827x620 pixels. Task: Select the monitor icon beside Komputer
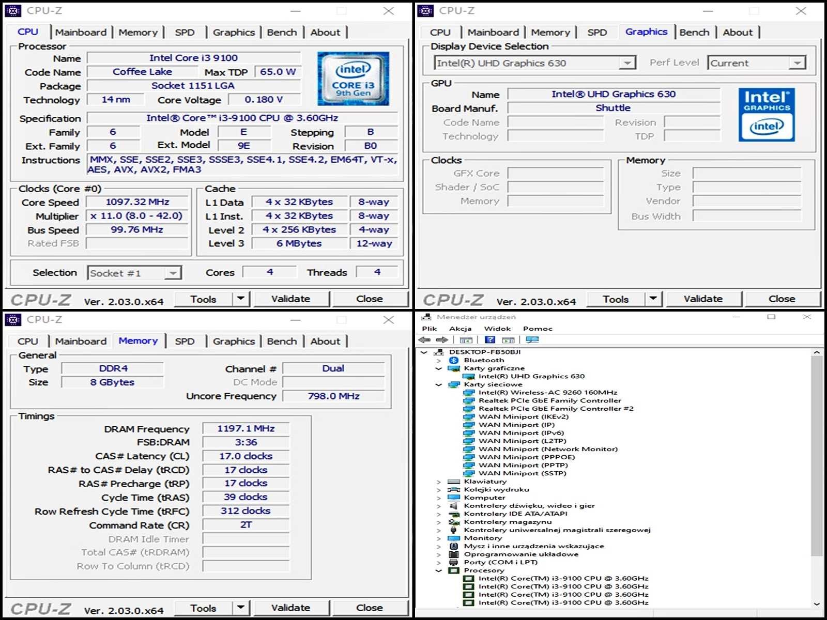454,498
